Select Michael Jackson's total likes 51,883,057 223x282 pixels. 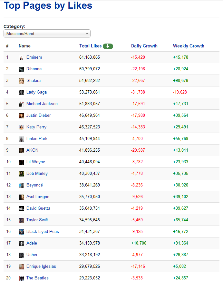point(90,104)
